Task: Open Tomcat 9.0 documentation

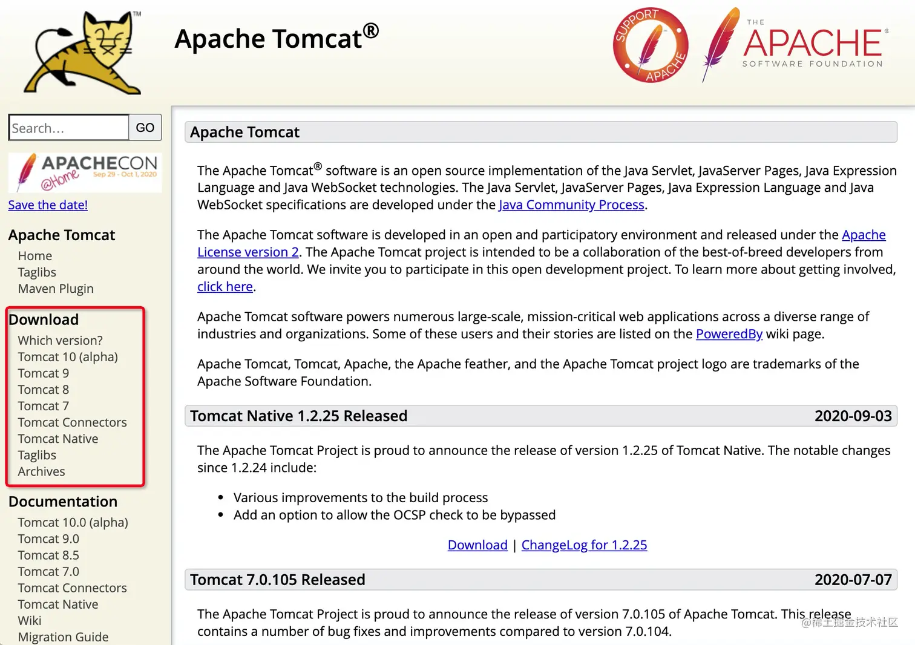Action: pos(48,539)
